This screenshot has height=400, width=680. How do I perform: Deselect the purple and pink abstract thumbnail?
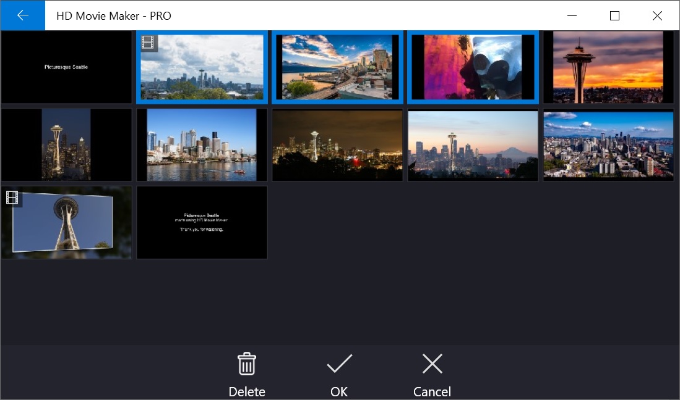[x=473, y=67]
